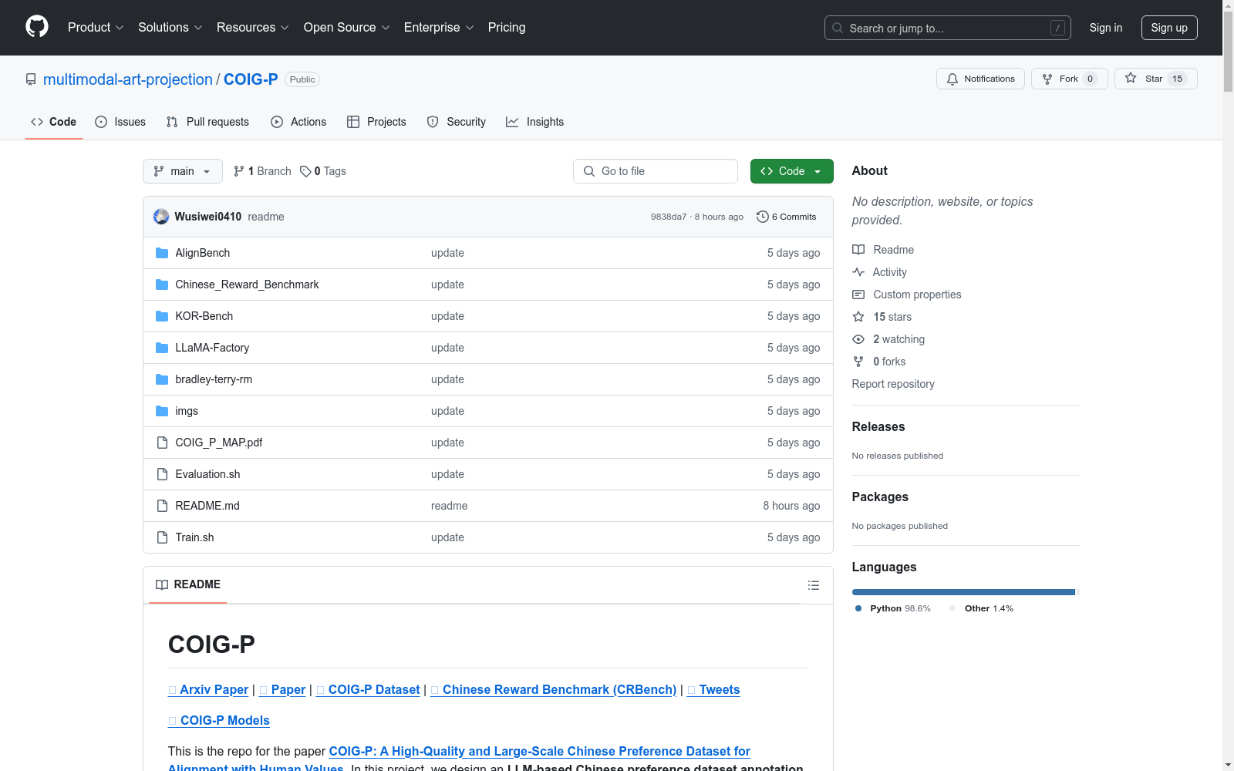Click the languages bar Python segment
Image resolution: width=1234 pixels, height=771 pixels.
coord(963,592)
